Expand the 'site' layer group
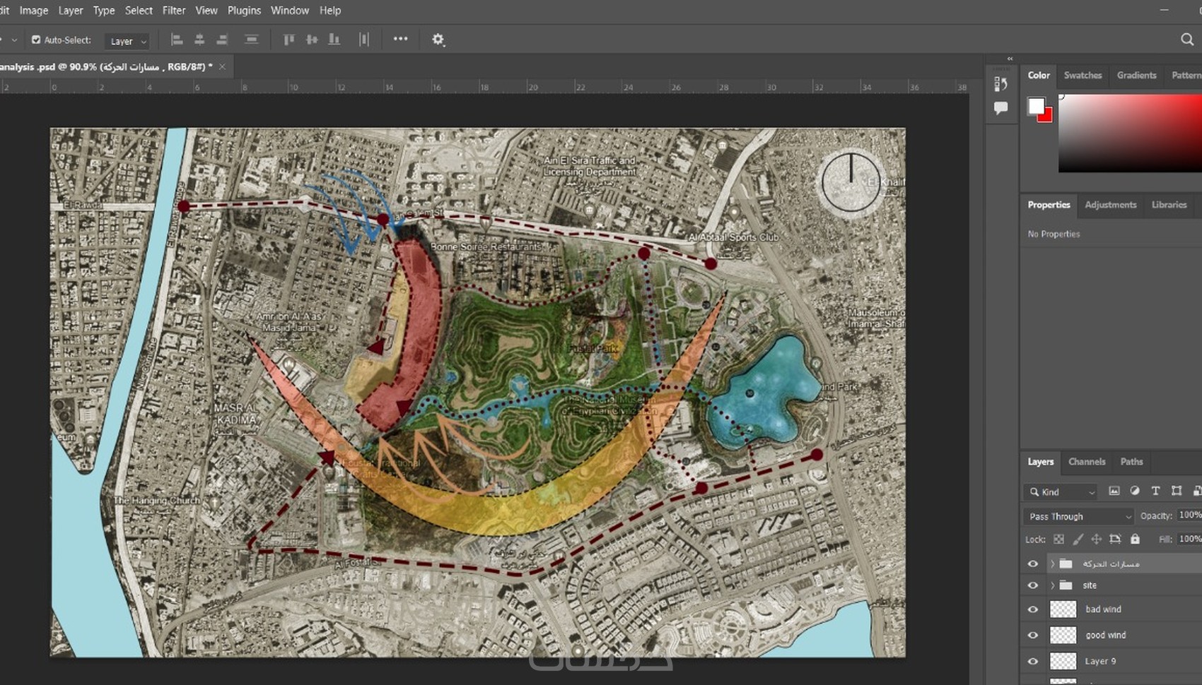This screenshot has height=685, width=1202. click(x=1052, y=585)
